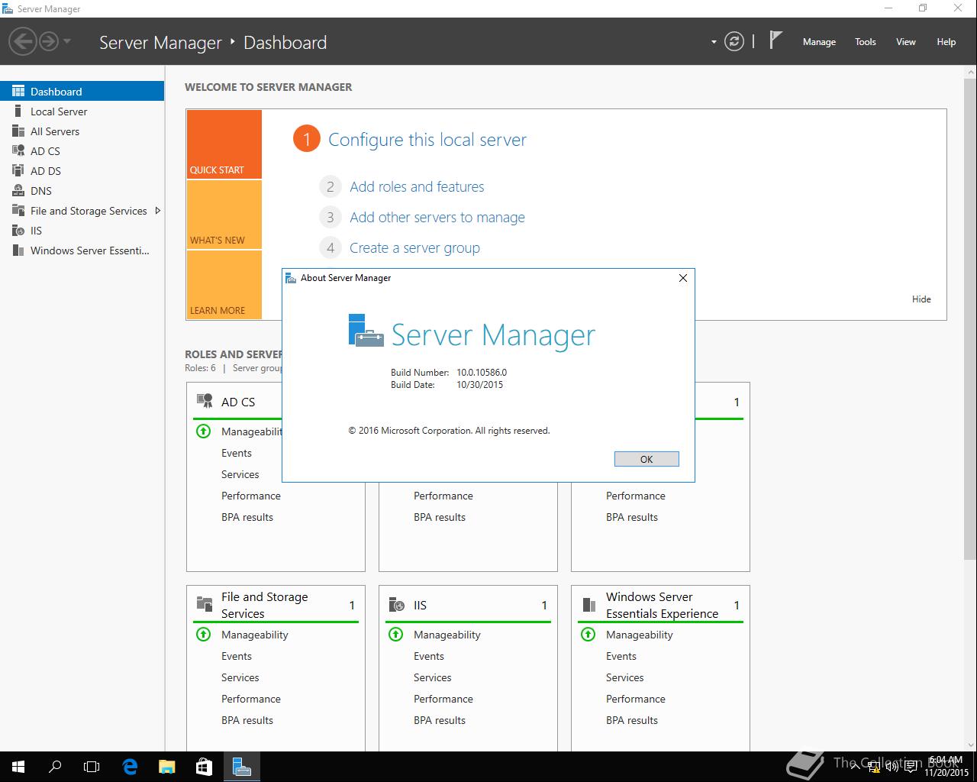Open the Store from taskbar
Image resolution: width=977 pixels, height=782 pixels.
(x=204, y=767)
